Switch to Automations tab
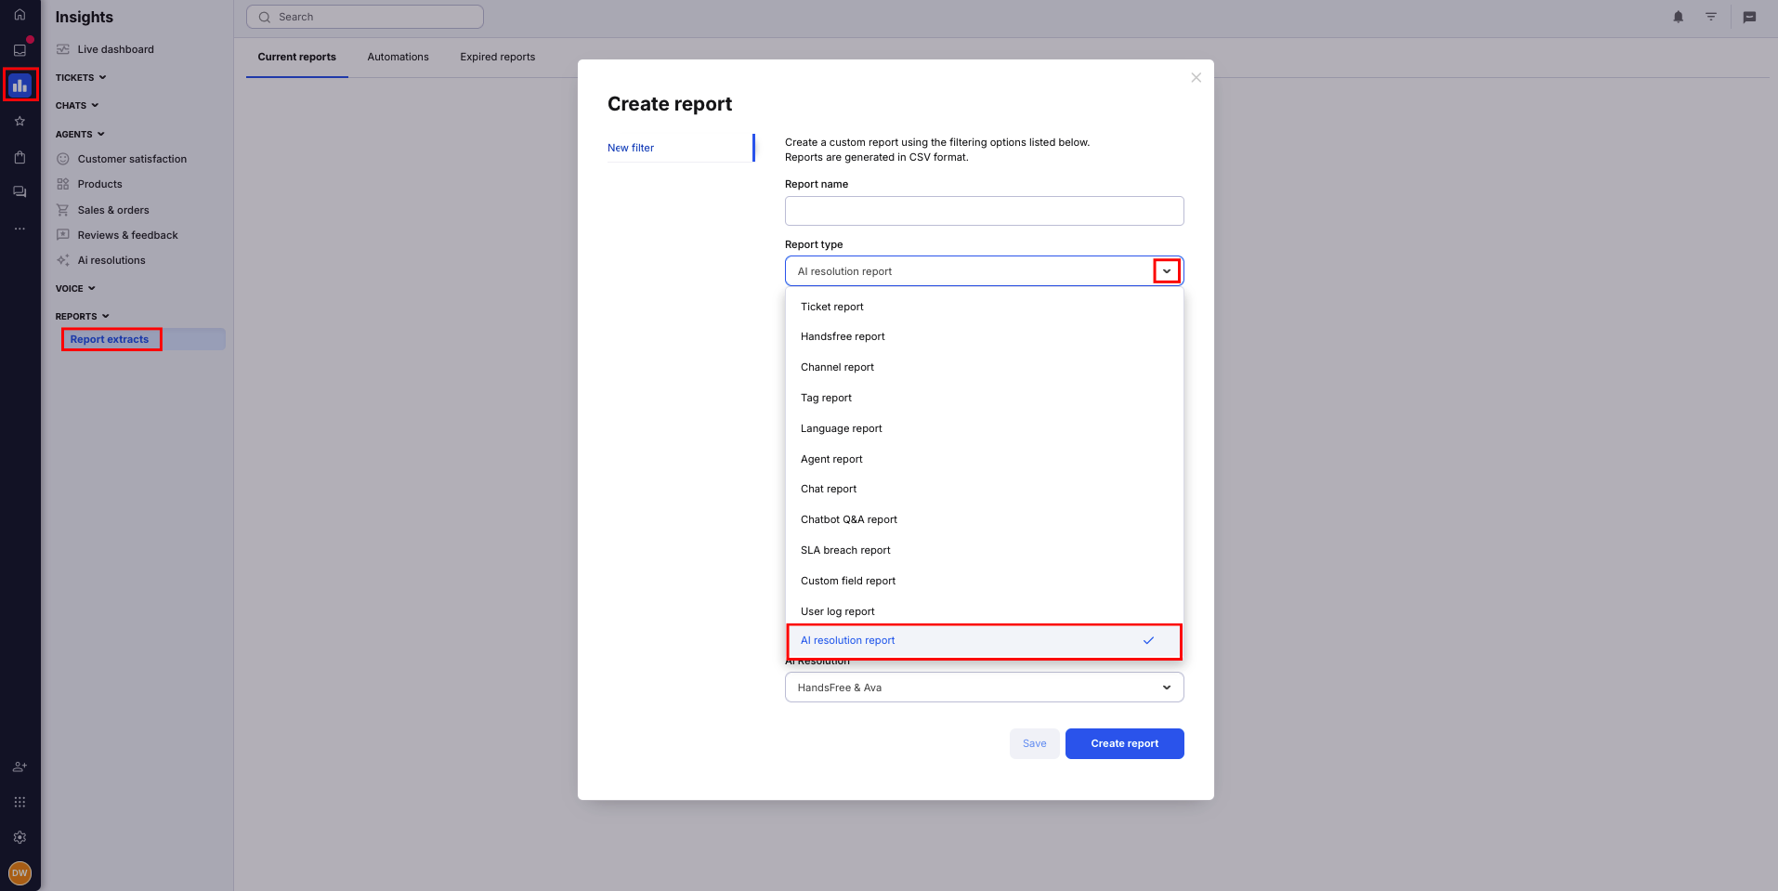Screen dimensions: 1778x891 coord(399,57)
